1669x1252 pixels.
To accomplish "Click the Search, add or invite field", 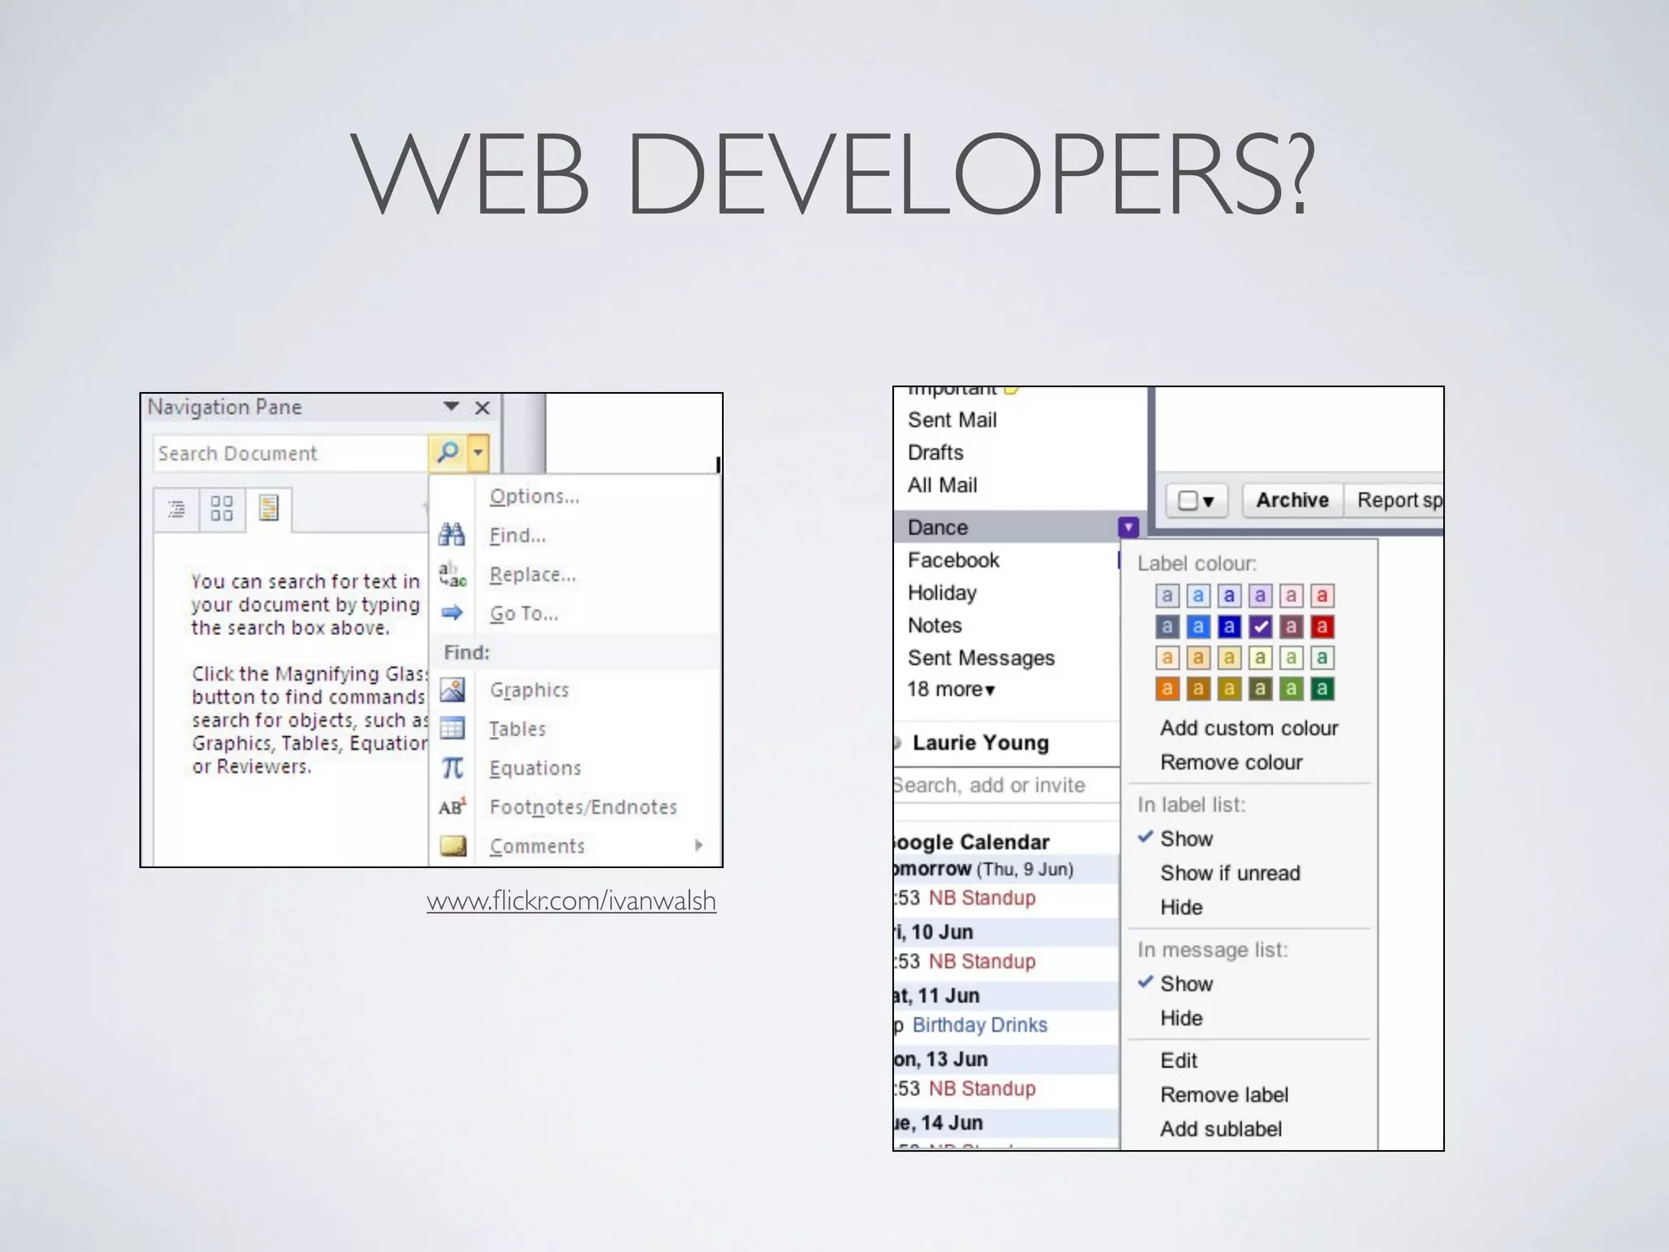I will [1006, 785].
